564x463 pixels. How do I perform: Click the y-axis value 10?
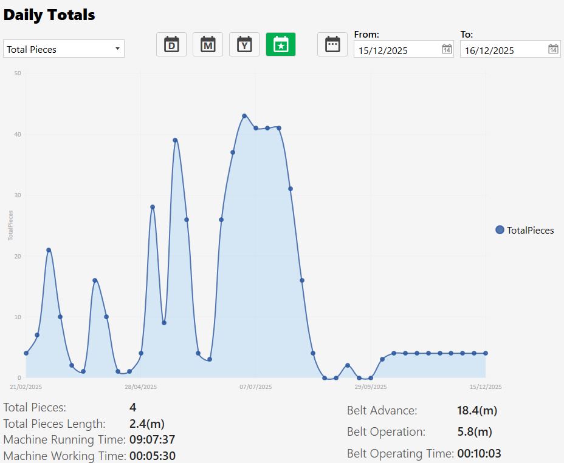tap(18, 317)
